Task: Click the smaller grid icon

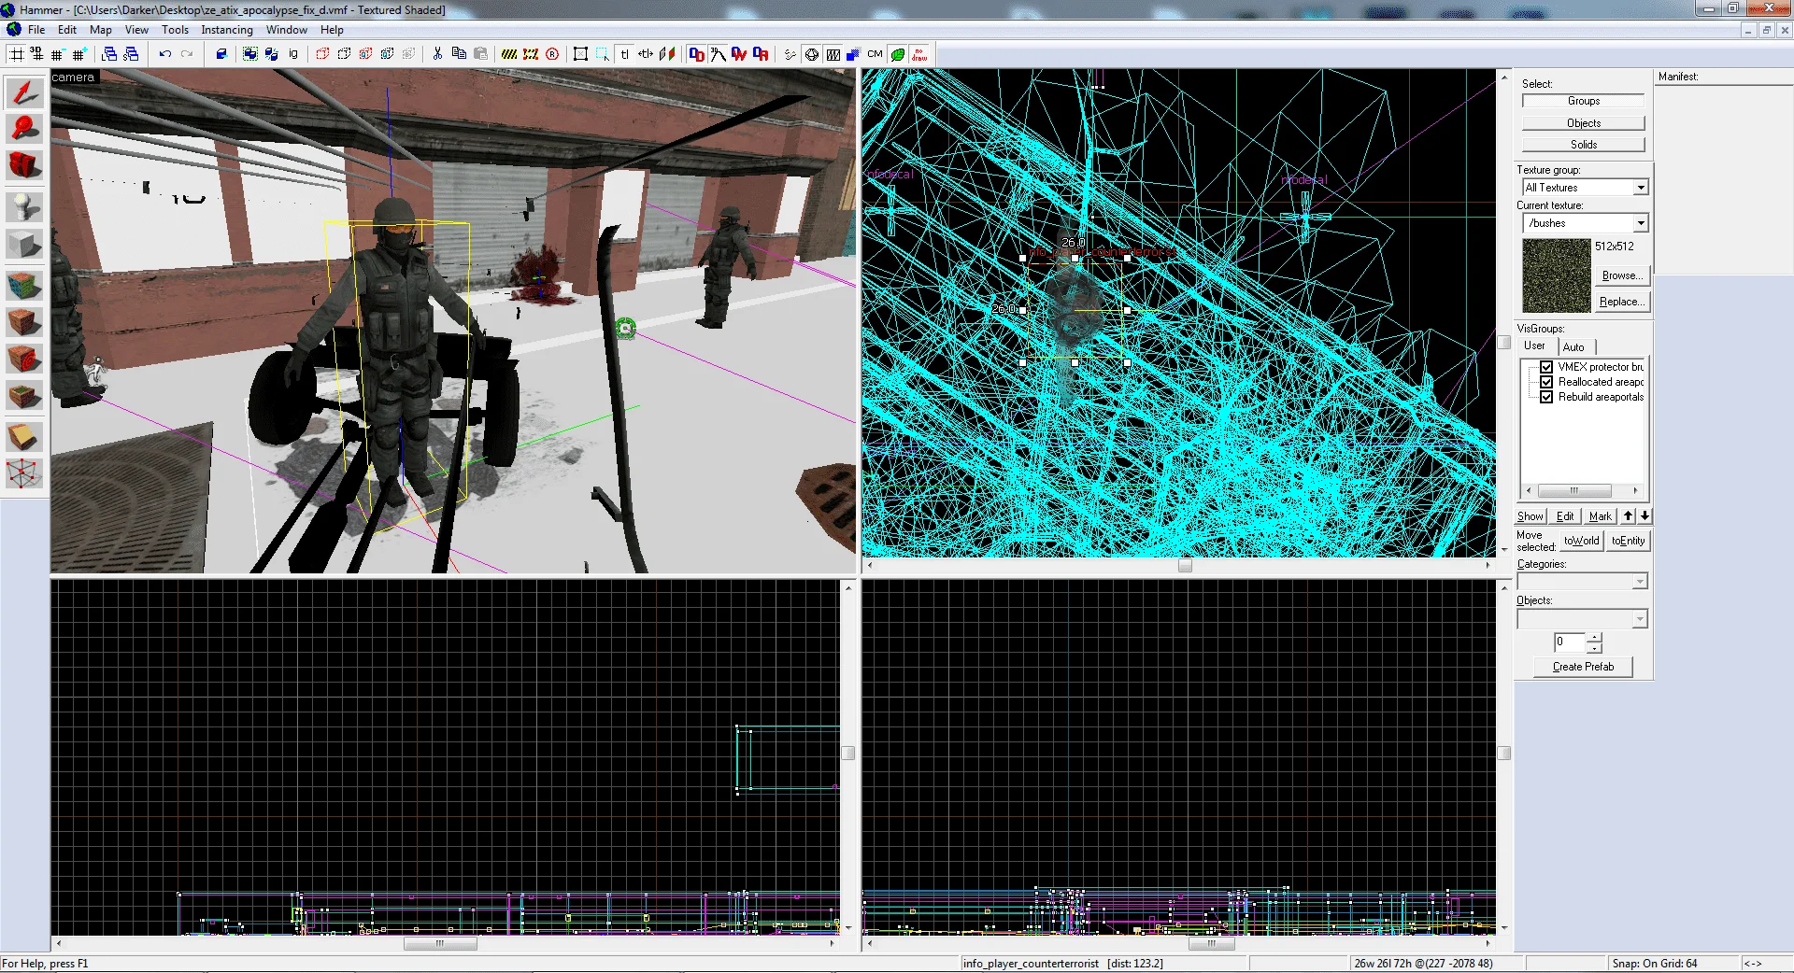Action: point(59,54)
